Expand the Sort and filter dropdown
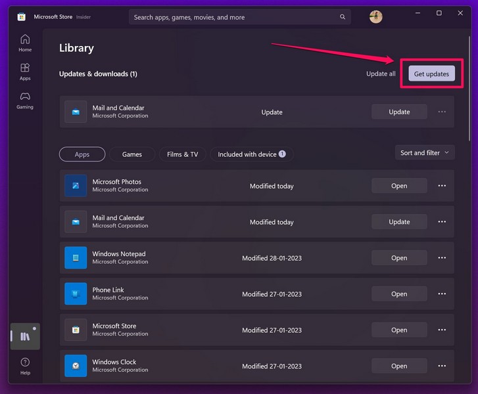This screenshot has height=394, width=478. 425,153
